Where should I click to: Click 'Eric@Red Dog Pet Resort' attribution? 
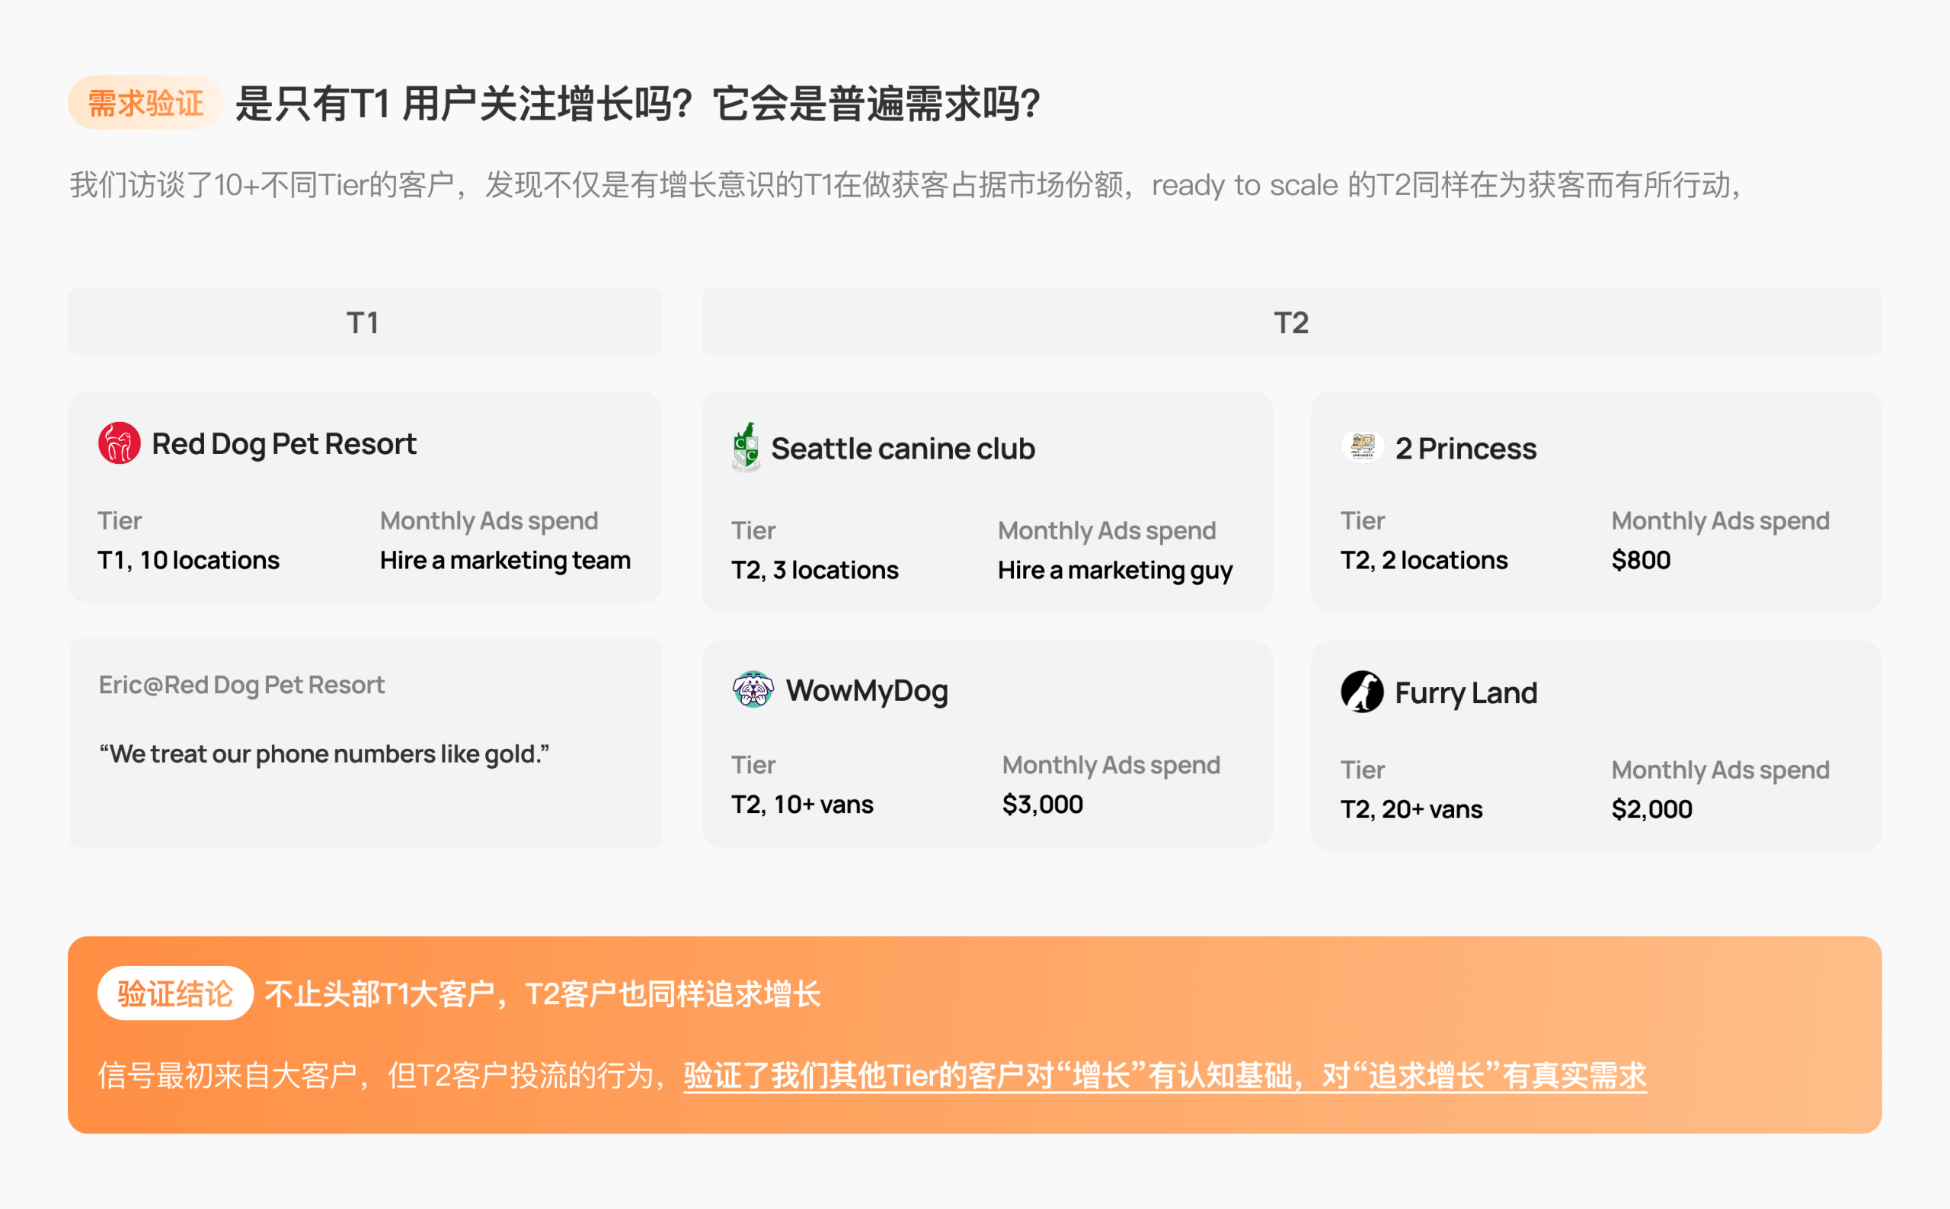coord(241,684)
